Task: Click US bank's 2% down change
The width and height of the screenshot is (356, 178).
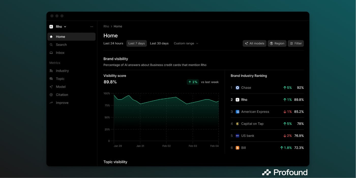Action: [x=288, y=136]
